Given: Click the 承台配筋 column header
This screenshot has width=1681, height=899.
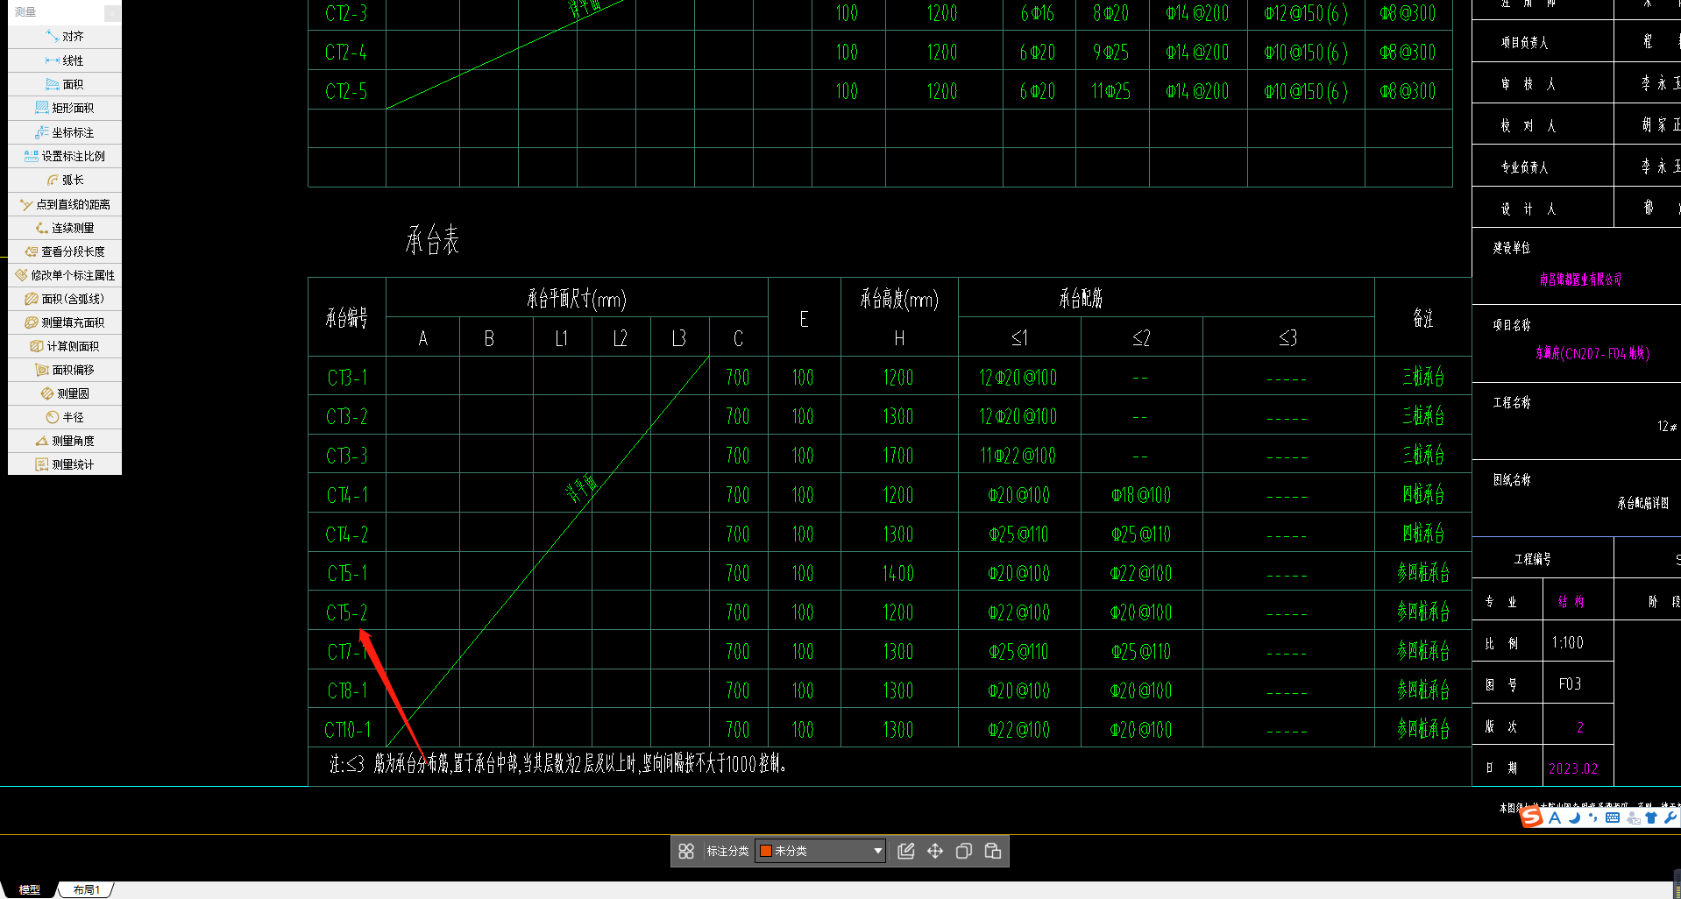Looking at the screenshot, I should pos(1081,299).
